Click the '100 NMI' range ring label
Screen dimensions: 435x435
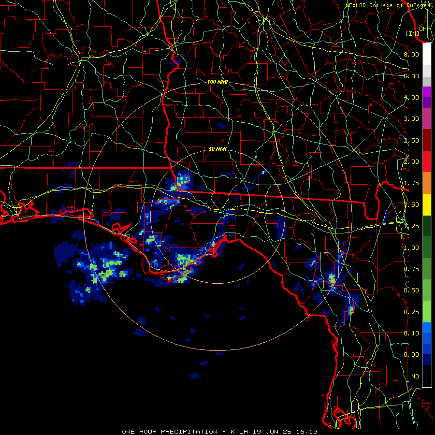pyautogui.click(x=217, y=82)
